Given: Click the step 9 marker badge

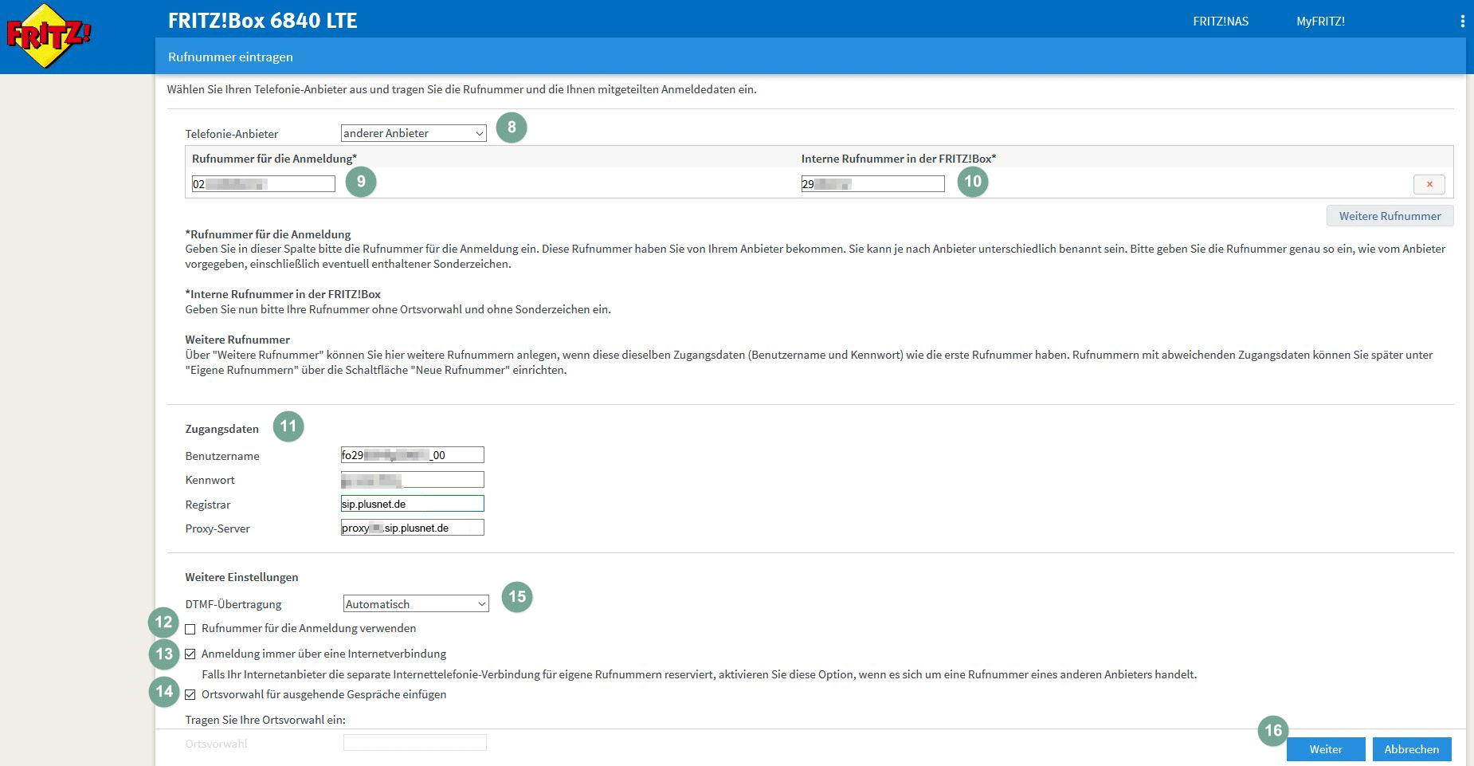Looking at the screenshot, I should coord(361,182).
